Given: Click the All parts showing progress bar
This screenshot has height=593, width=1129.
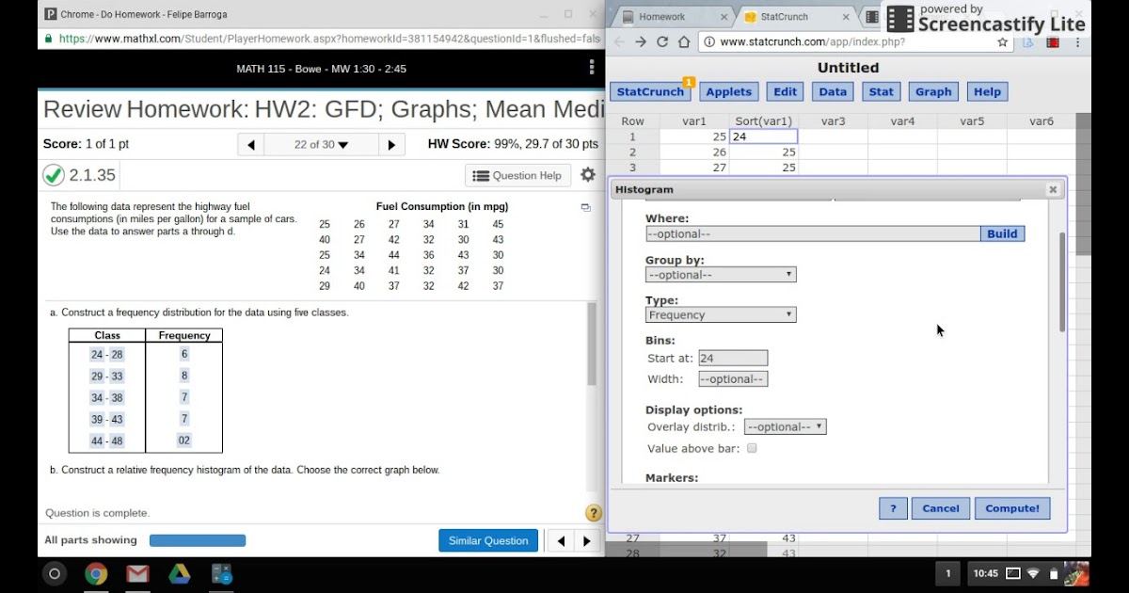Looking at the screenshot, I should coord(198,540).
